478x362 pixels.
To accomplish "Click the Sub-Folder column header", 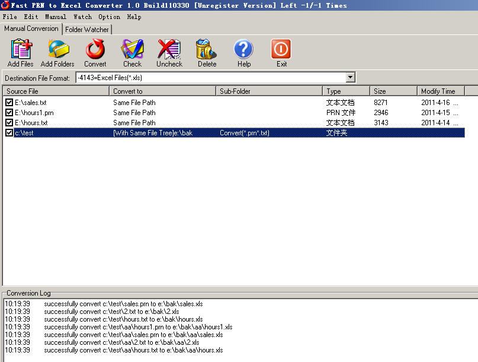I will click(x=269, y=91).
